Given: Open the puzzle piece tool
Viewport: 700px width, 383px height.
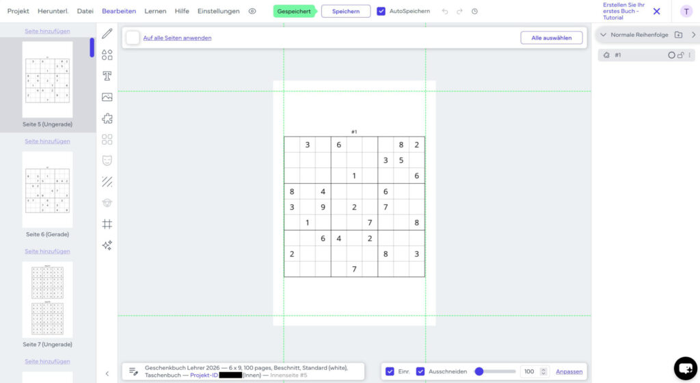Looking at the screenshot, I should click(107, 118).
